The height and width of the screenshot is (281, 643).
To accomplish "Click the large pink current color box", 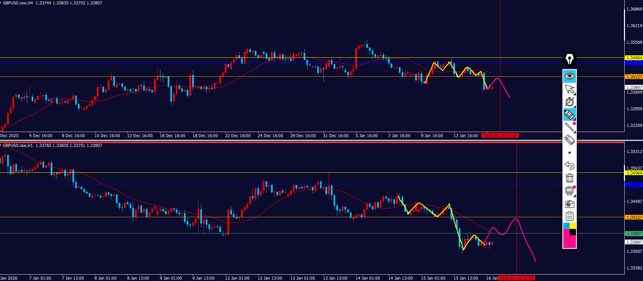I will pyautogui.click(x=570, y=242).
